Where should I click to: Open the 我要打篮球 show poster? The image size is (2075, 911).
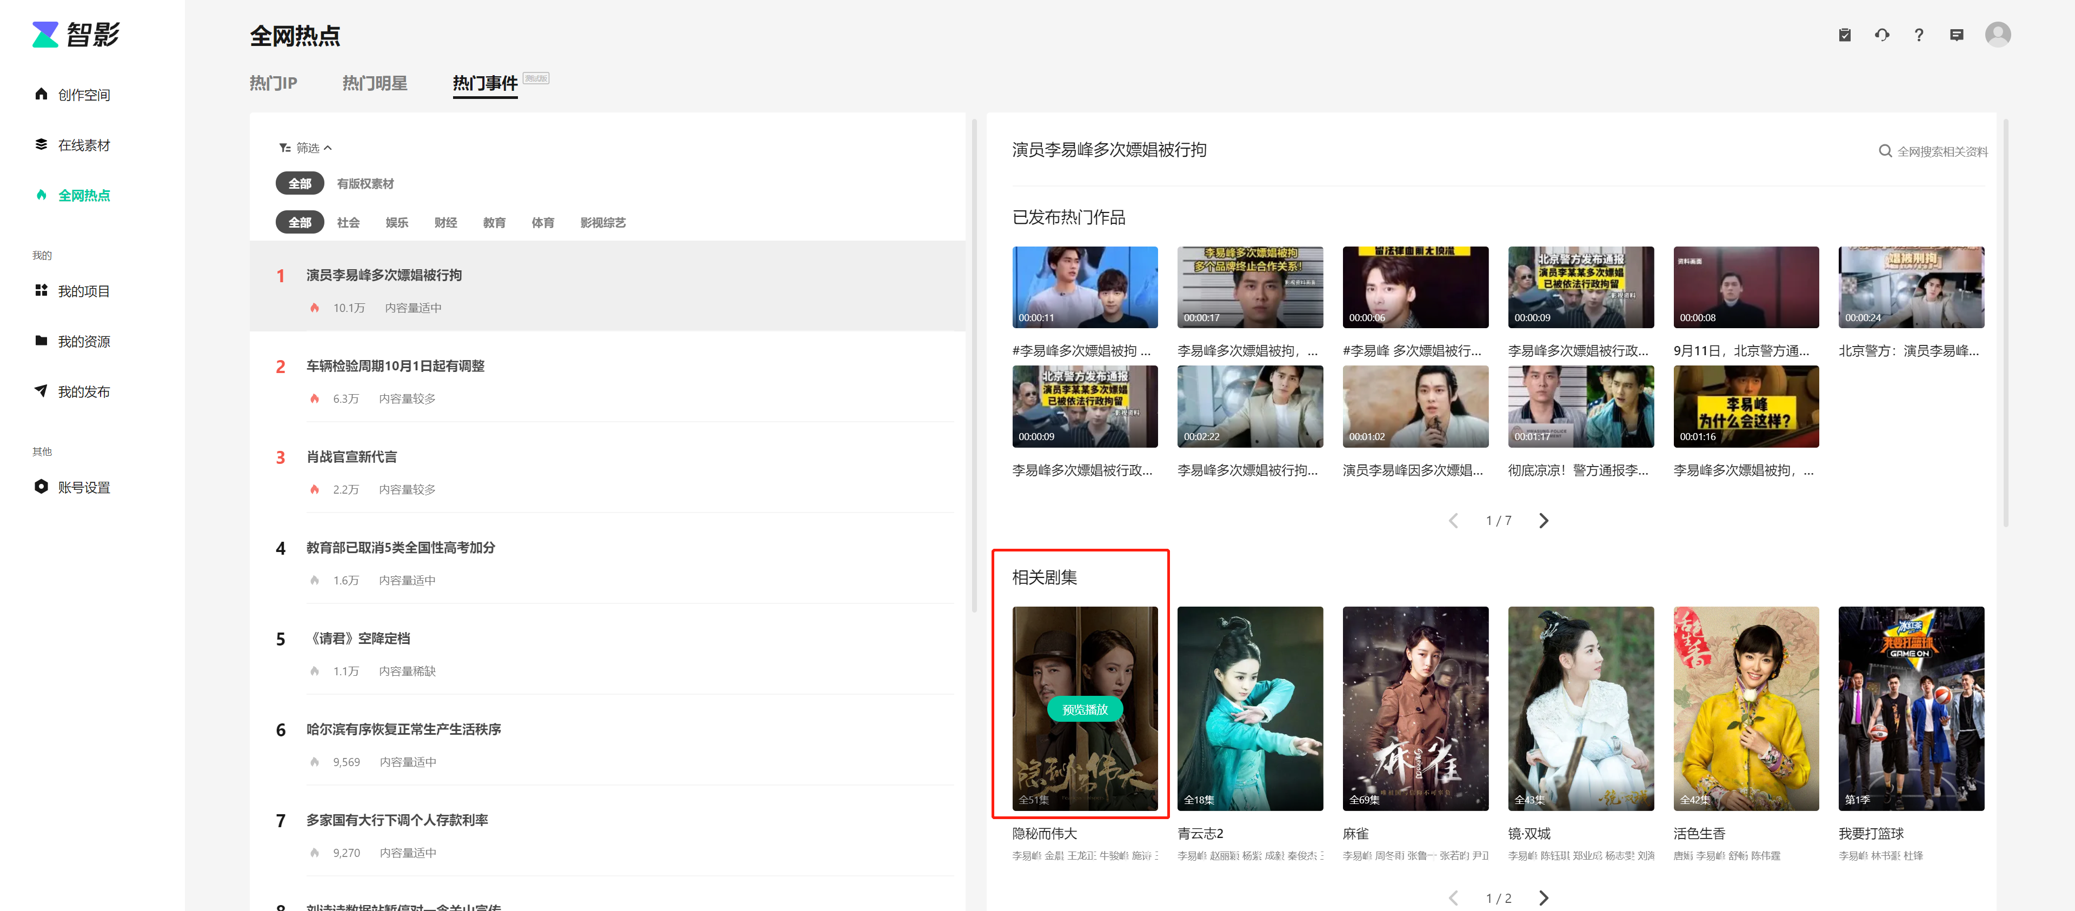[x=1911, y=708]
